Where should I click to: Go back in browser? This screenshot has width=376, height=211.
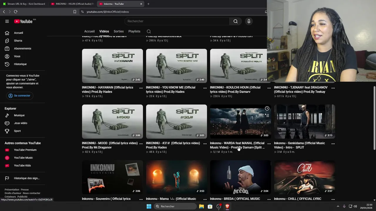click(4, 12)
